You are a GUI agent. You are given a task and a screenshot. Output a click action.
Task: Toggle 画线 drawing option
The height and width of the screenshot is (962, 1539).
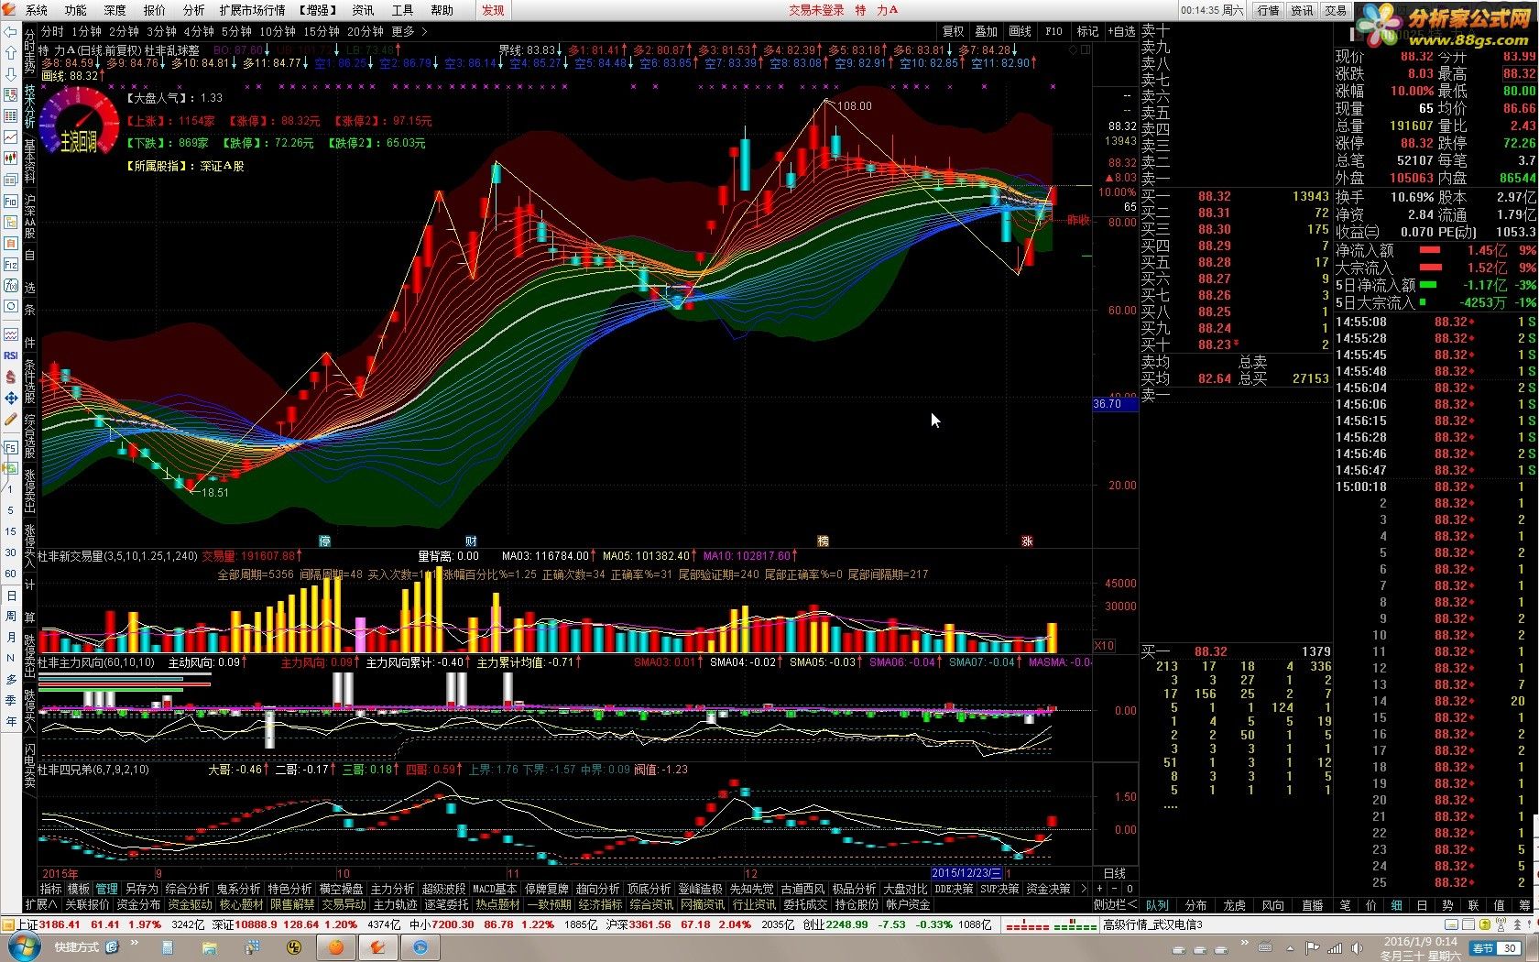coord(1021,31)
